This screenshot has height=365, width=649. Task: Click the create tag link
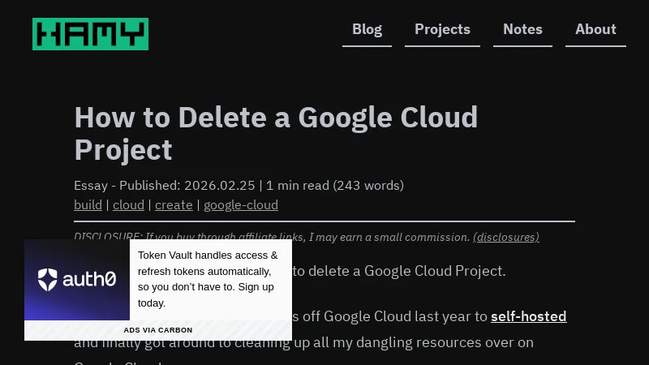[x=174, y=205]
